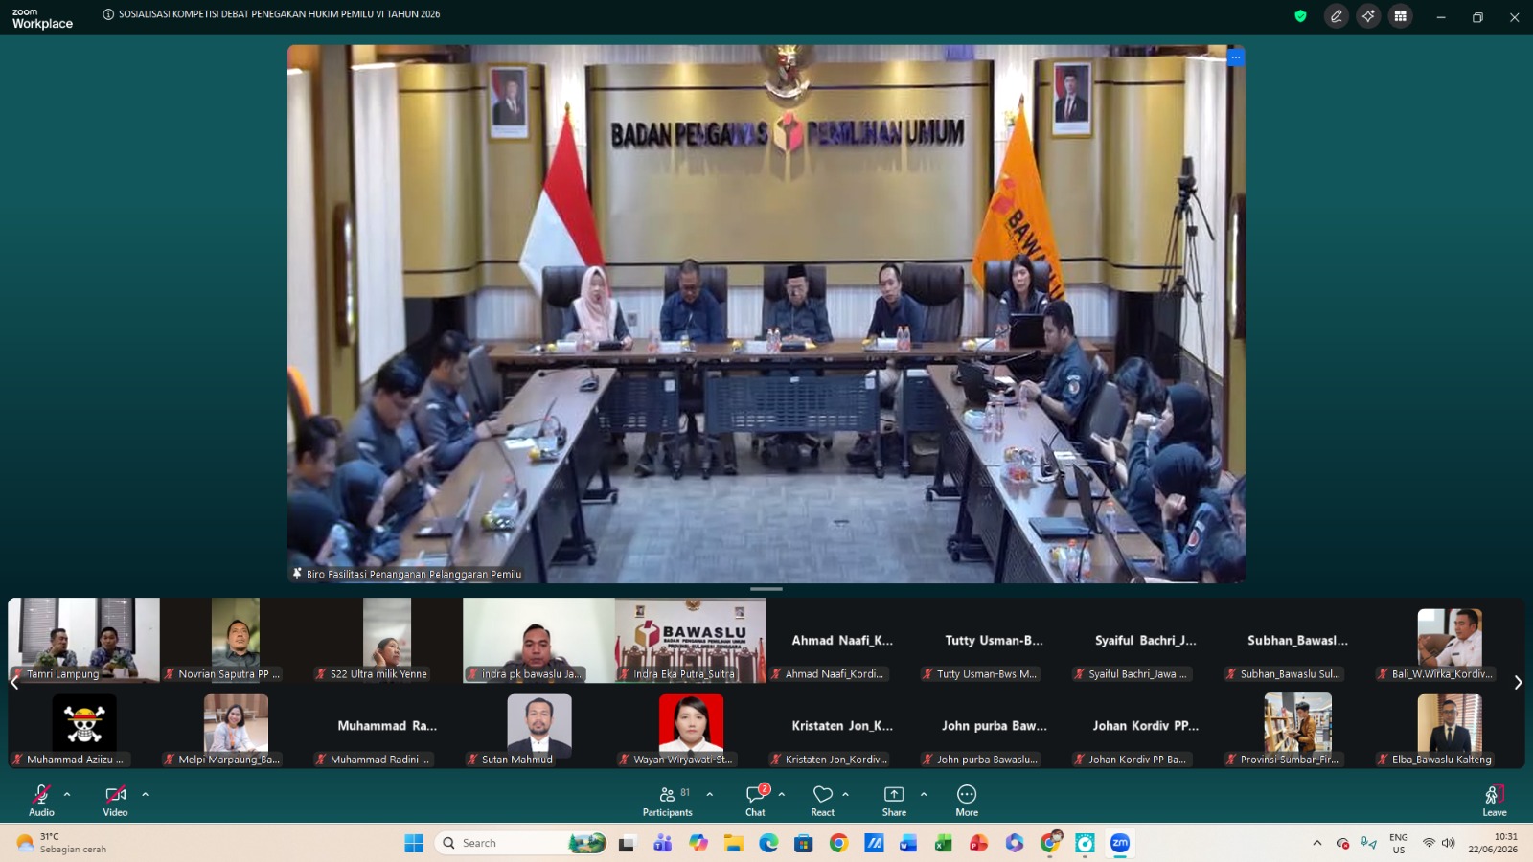Open Google Chrome from the taskbar
The height and width of the screenshot is (862, 1533).
pos(839,843)
